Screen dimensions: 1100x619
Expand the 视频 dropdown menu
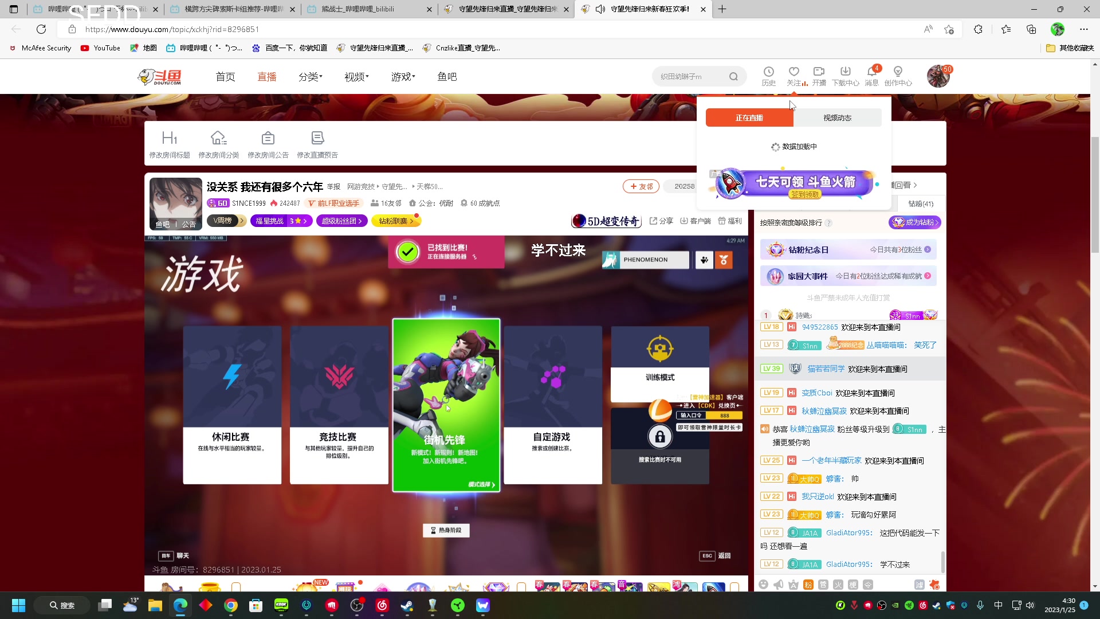[356, 76]
